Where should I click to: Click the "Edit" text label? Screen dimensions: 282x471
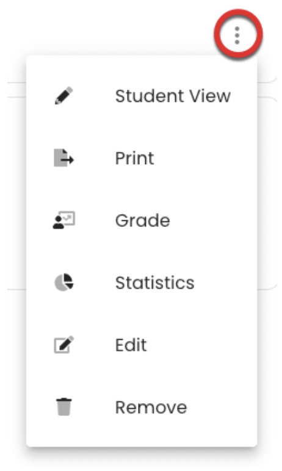(x=131, y=345)
